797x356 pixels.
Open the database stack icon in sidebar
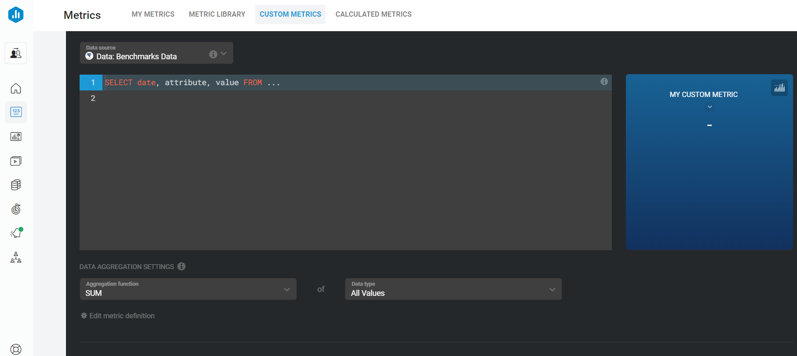click(16, 185)
